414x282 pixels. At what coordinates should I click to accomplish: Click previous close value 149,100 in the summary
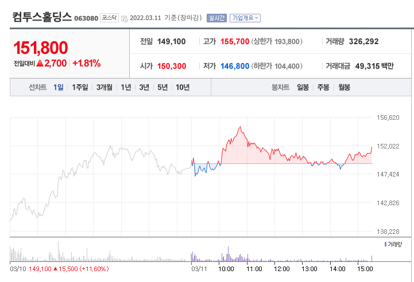pyautogui.click(x=171, y=41)
